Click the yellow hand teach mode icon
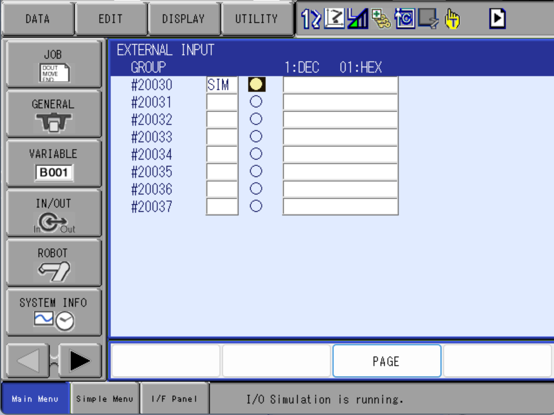This screenshot has width=554, height=415. click(x=452, y=18)
